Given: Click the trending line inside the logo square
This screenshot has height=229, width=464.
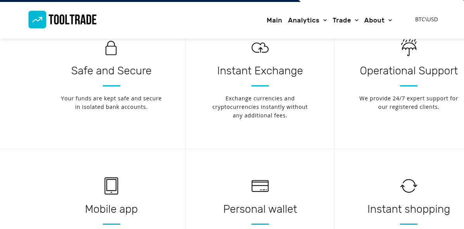Looking at the screenshot, I should (37, 19).
